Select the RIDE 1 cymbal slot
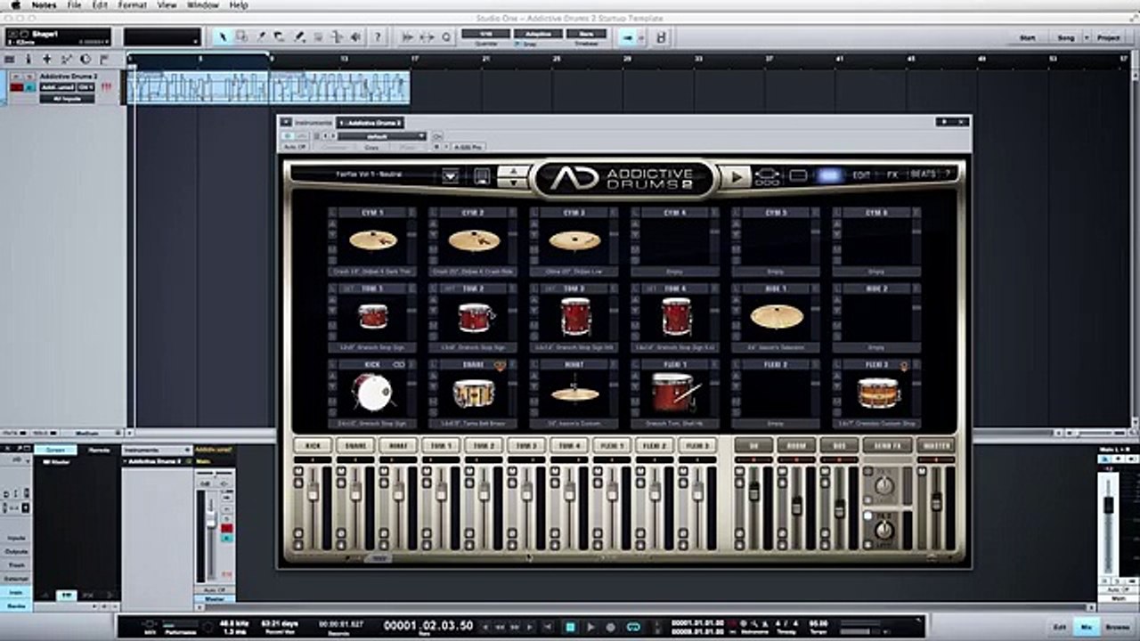The height and width of the screenshot is (641, 1140). [x=777, y=316]
